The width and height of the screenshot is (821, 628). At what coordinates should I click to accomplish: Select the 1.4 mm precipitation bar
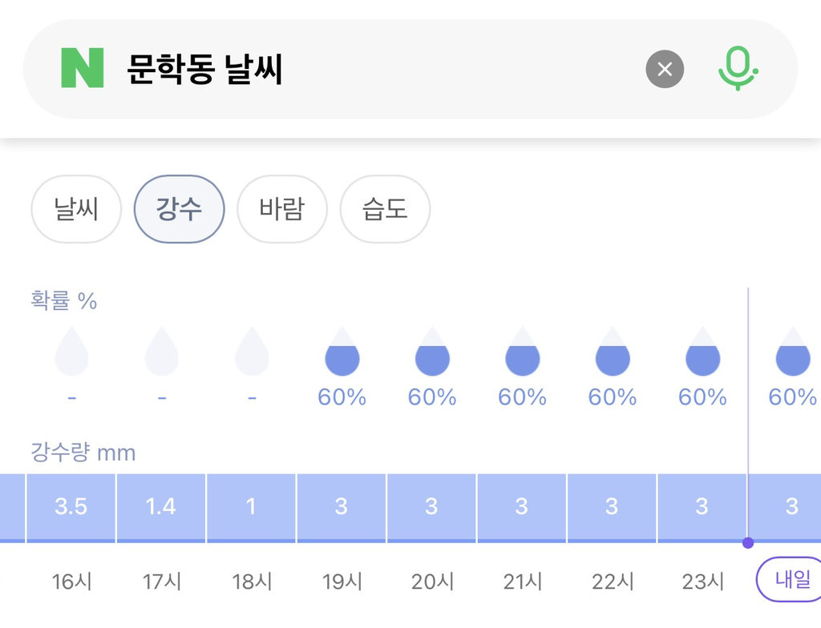click(x=160, y=508)
